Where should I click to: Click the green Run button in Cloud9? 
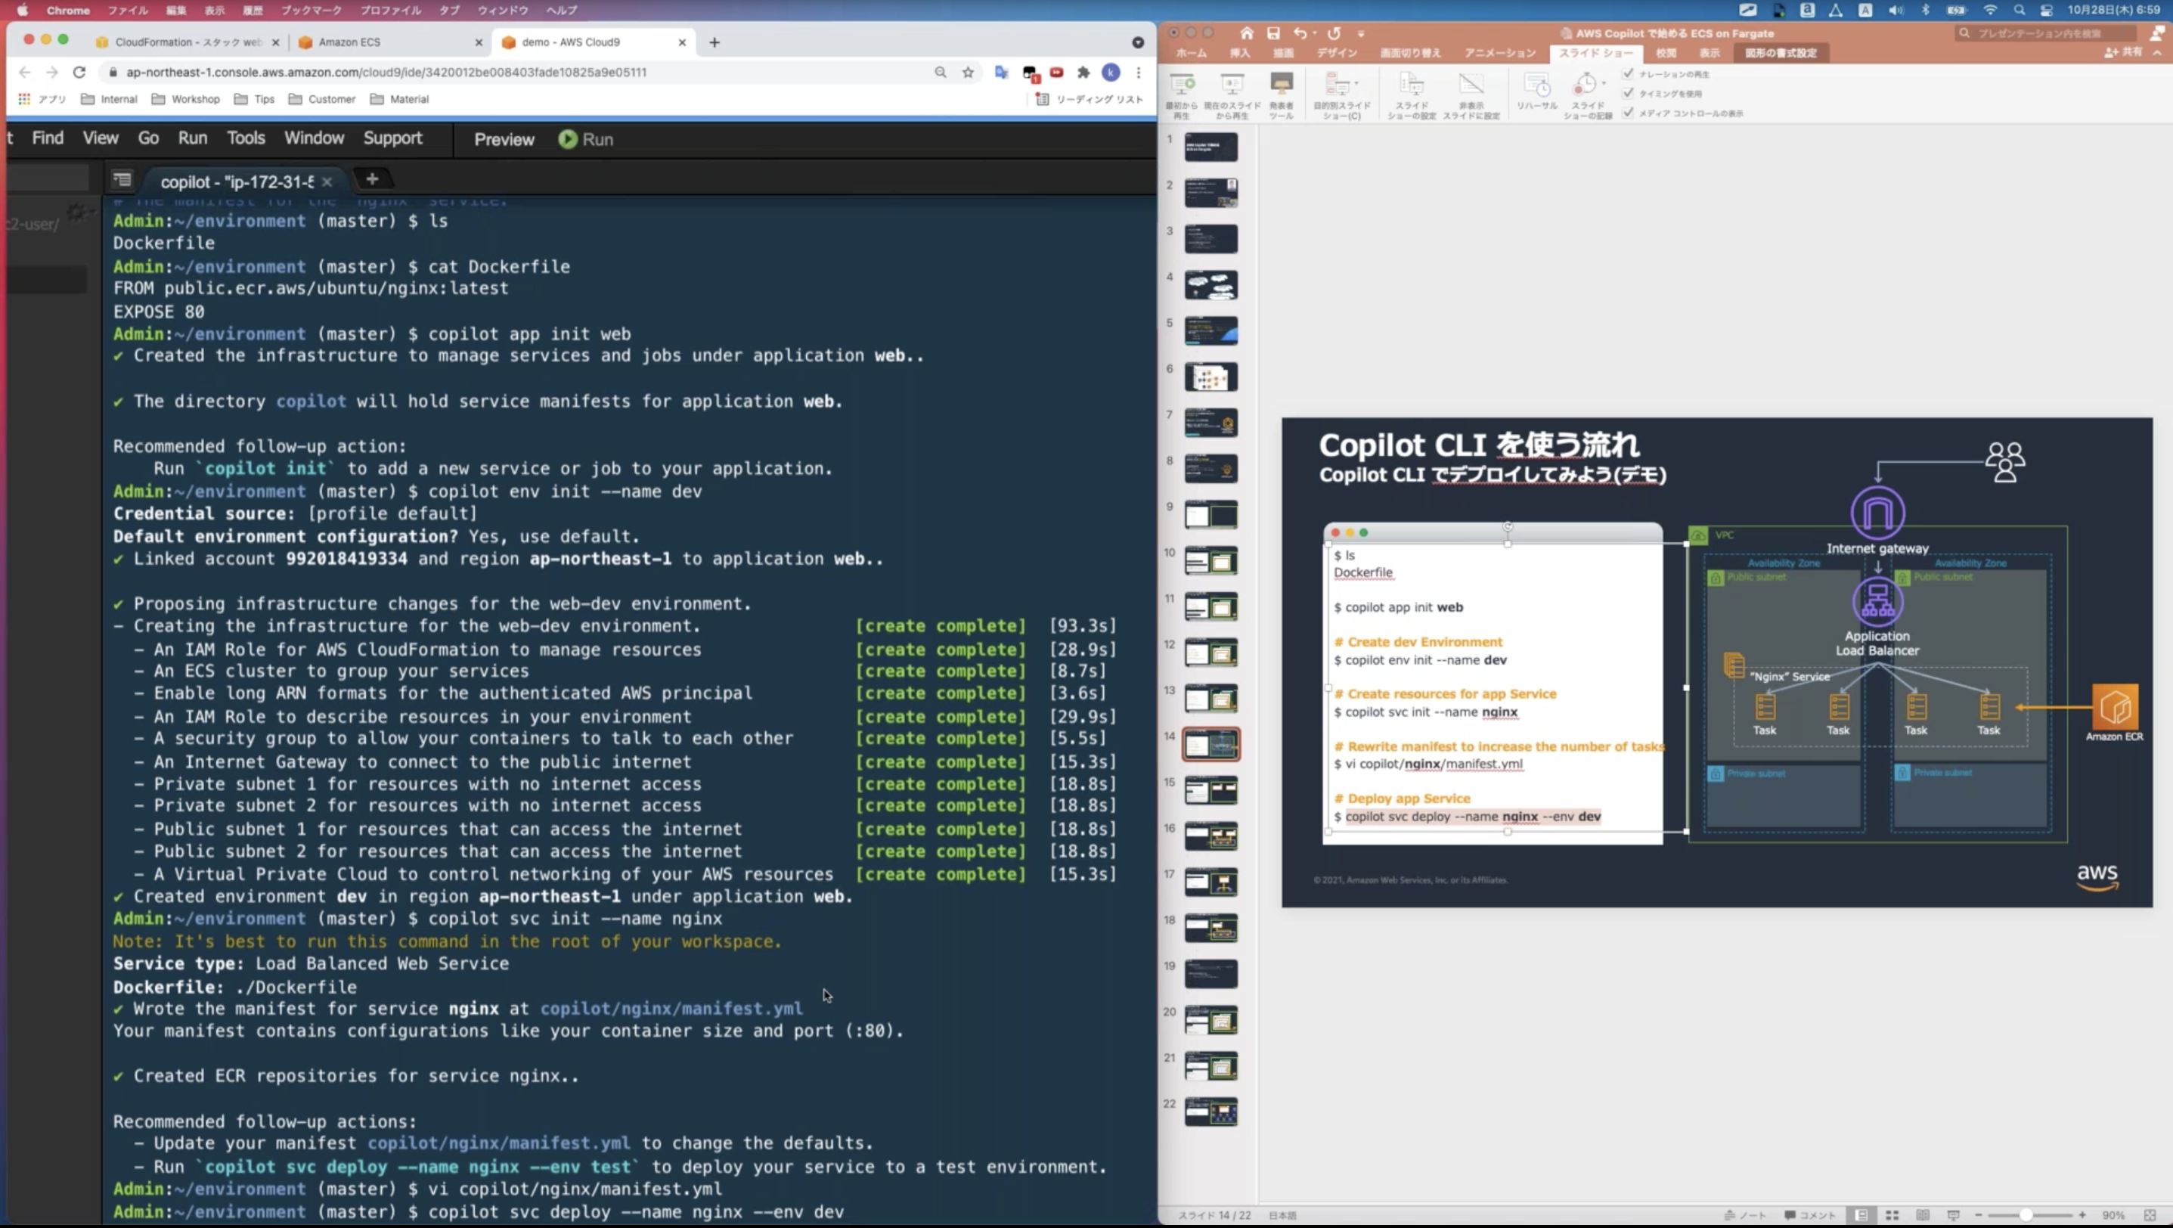[x=585, y=139]
